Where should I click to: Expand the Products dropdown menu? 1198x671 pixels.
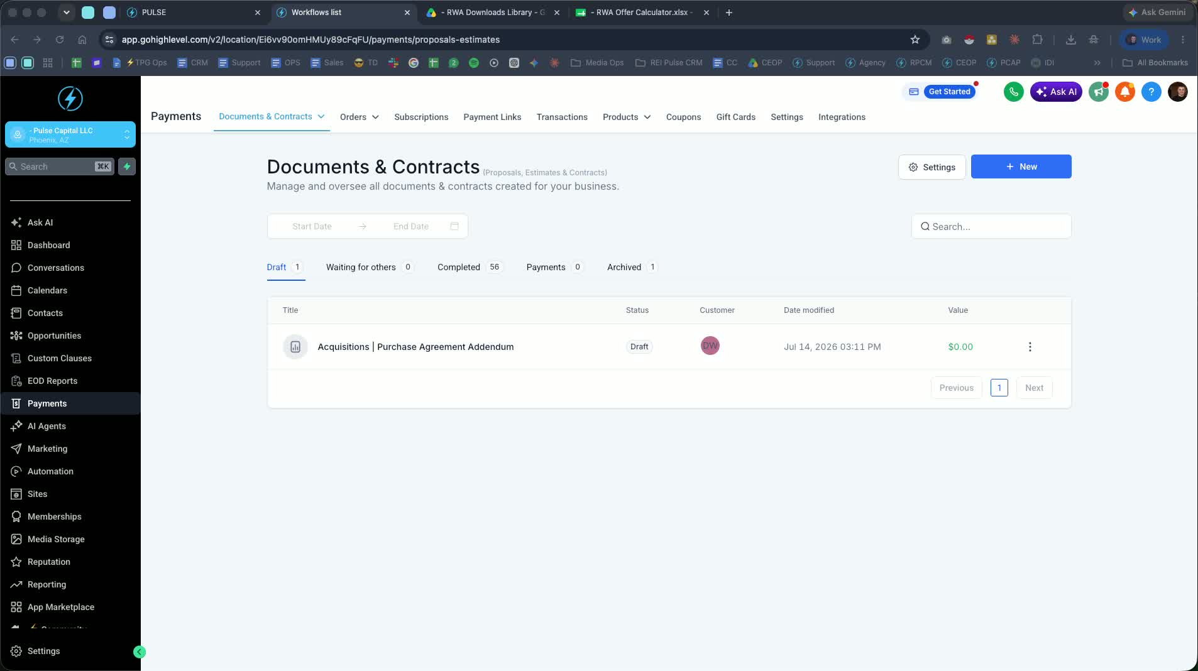(x=626, y=117)
